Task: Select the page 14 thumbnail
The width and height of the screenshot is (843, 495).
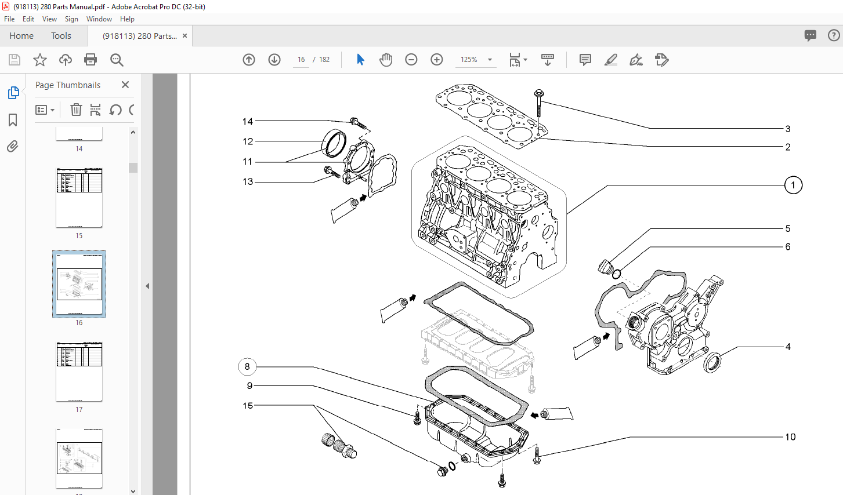Action: pos(79,134)
